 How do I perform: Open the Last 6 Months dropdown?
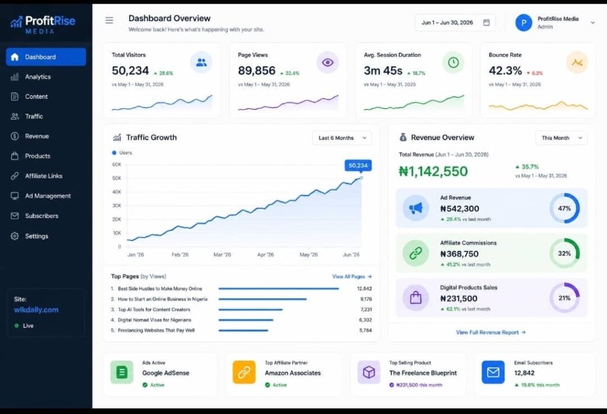coord(342,138)
